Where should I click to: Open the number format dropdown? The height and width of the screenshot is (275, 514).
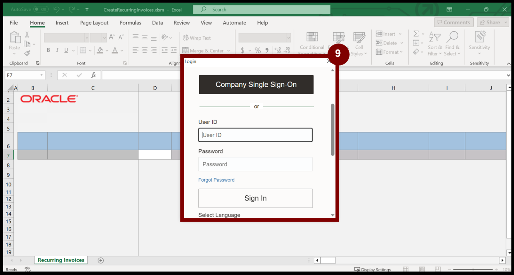[288, 37]
